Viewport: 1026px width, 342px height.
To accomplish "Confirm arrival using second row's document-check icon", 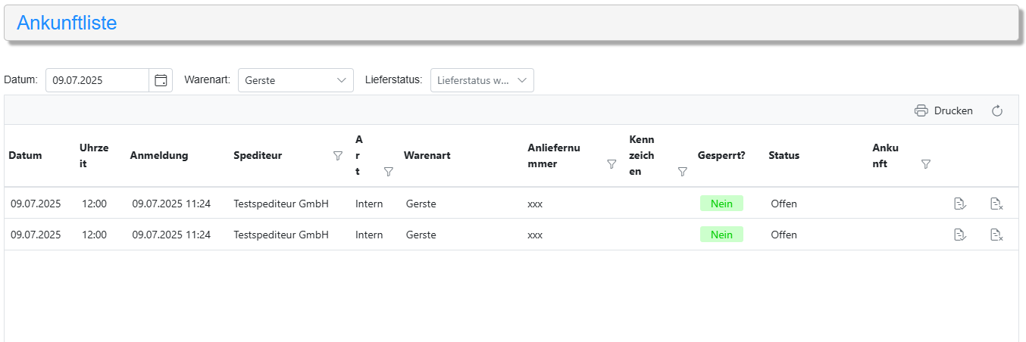I will point(960,235).
